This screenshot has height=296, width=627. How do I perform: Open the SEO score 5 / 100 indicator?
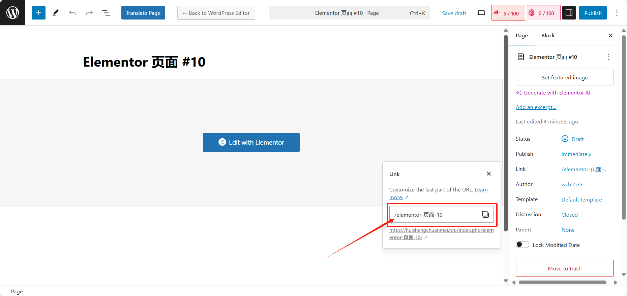click(x=508, y=13)
